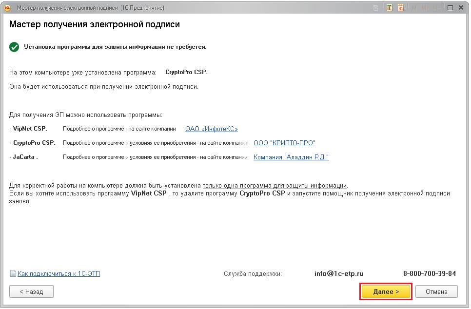
Task: Click the Служба поддержки label
Action: point(253,273)
